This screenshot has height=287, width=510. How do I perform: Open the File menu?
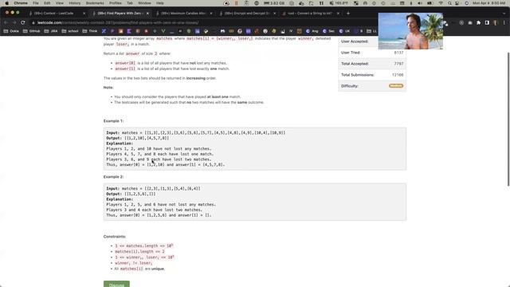tap(35, 3)
